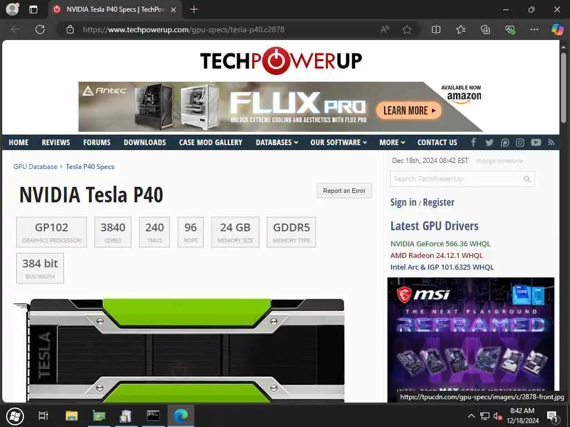Show hidden system tray icons

click(471, 416)
